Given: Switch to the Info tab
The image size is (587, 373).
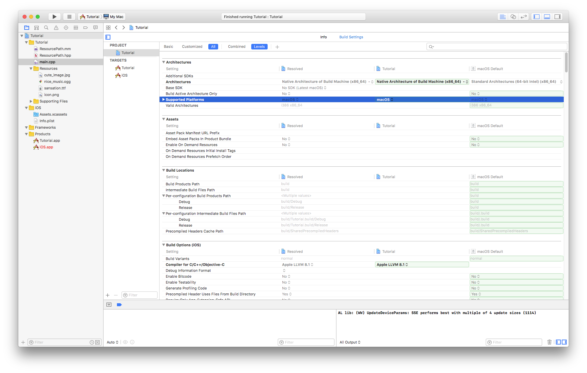Looking at the screenshot, I should 323,37.
